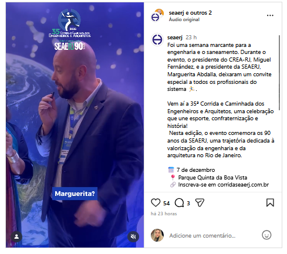Share the post with paper plane icon
Screen dimensions: 287x254
(x=200, y=203)
